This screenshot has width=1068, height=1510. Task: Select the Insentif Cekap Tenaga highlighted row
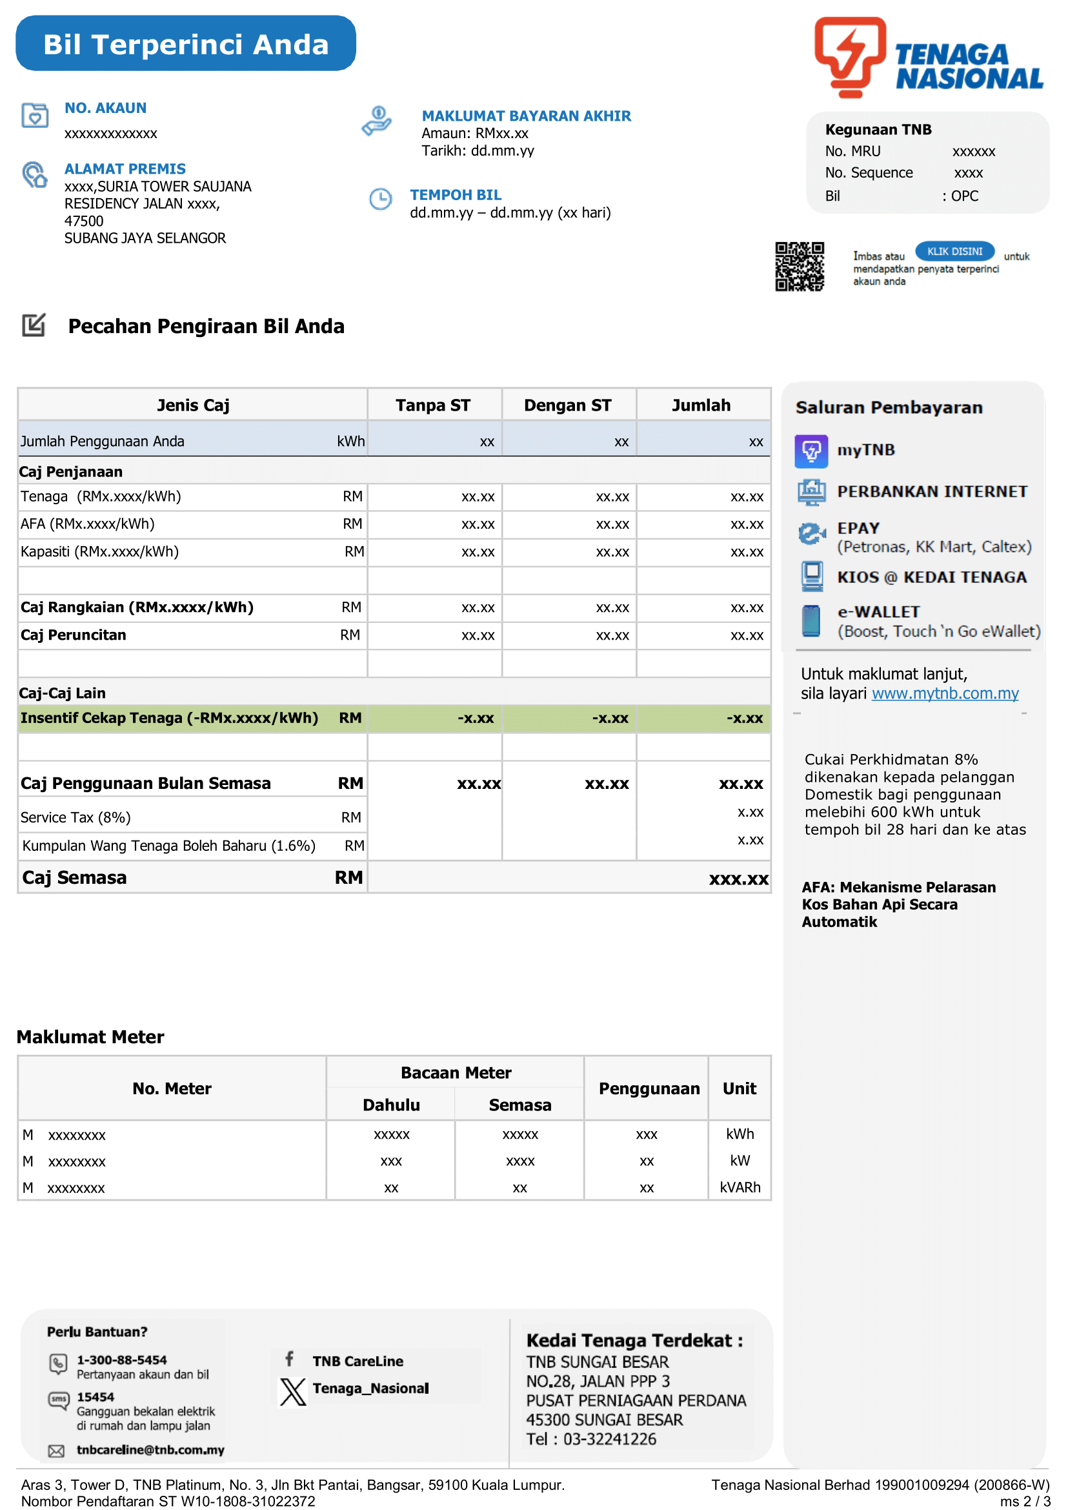(393, 719)
